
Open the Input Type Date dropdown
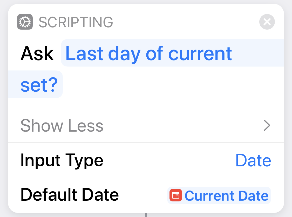(253, 160)
